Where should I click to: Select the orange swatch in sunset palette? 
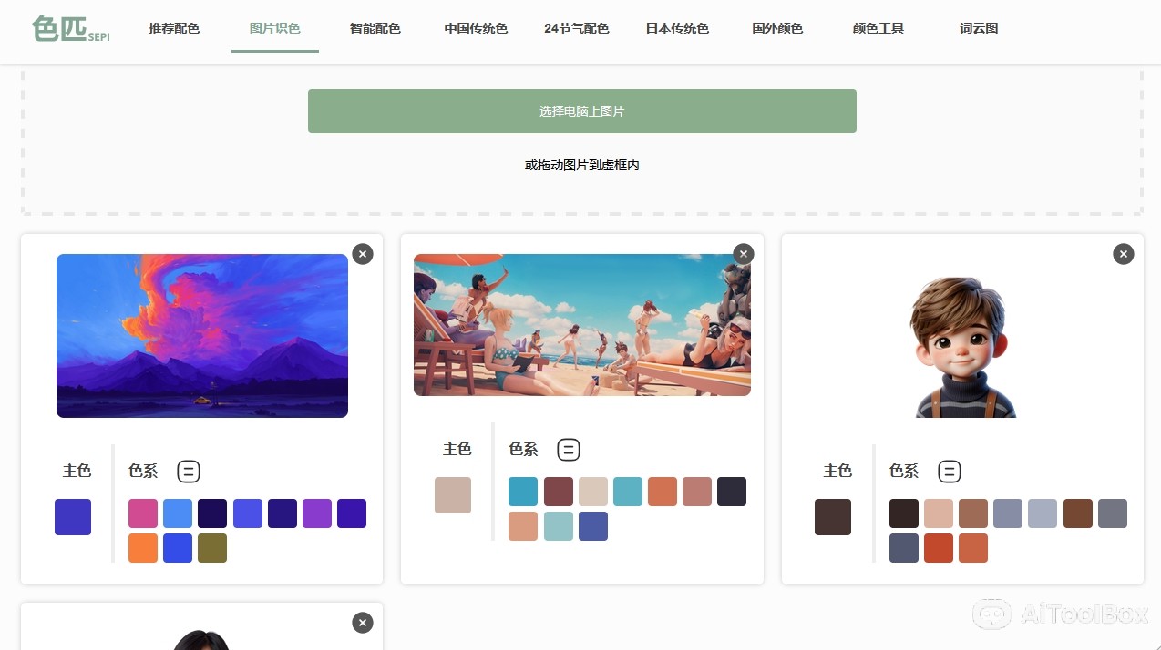tap(143, 548)
